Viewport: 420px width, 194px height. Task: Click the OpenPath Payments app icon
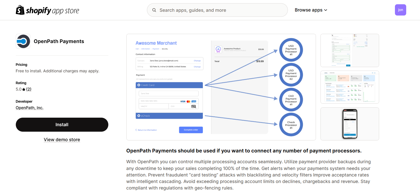tap(23, 41)
